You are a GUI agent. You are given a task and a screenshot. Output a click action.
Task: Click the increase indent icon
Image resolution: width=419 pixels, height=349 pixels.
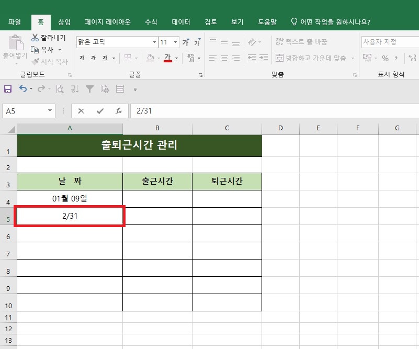(264, 58)
